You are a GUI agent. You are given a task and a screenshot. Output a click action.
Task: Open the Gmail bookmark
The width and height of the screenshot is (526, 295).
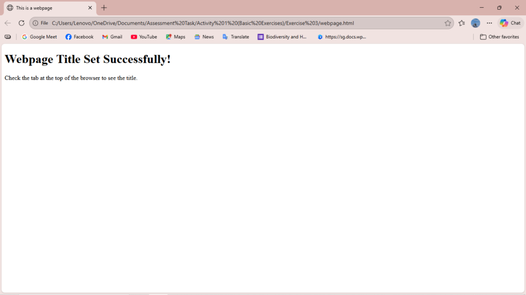coord(112,37)
